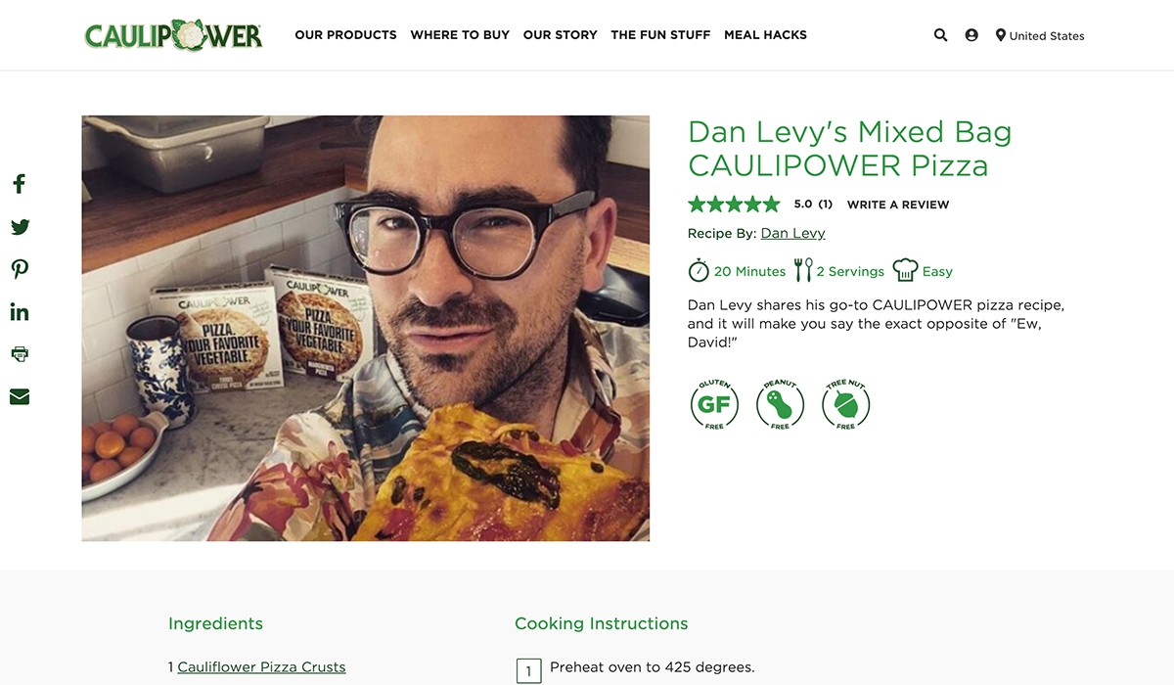
Task: Open the search magnifier icon
Action: click(x=940, y=35)
